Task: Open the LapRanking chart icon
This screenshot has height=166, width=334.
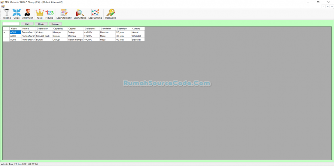Action: pyautogui.click(x=95, y=13)
